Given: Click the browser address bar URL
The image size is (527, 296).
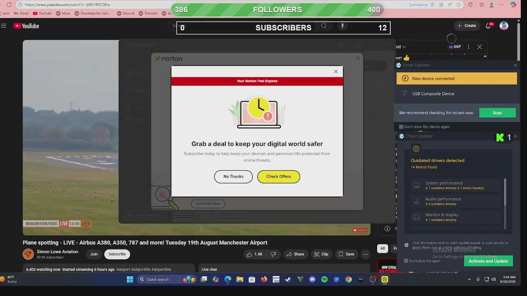Looking at the screenshot, I should tap(67, 5).
